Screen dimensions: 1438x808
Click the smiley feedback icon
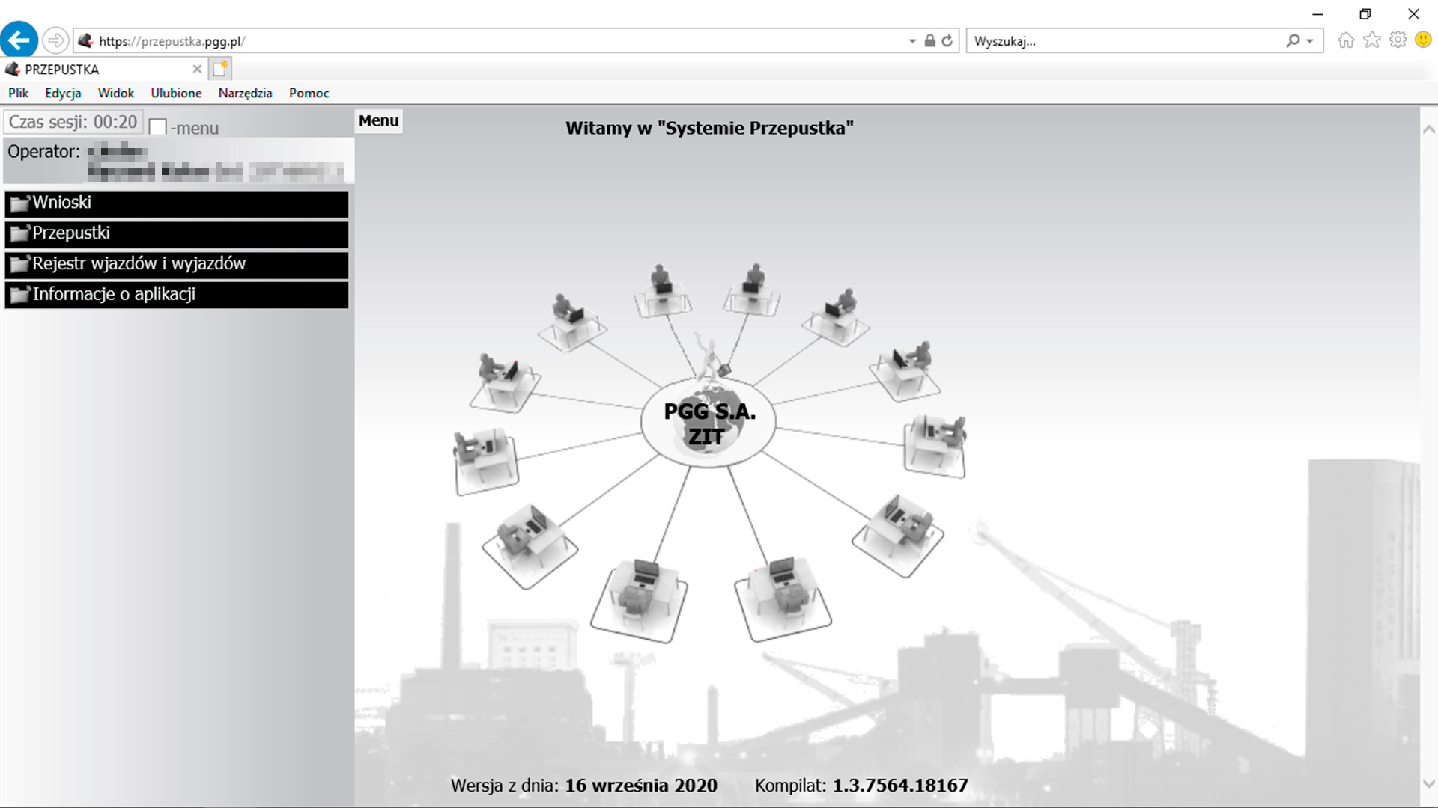coord(1424,40)
